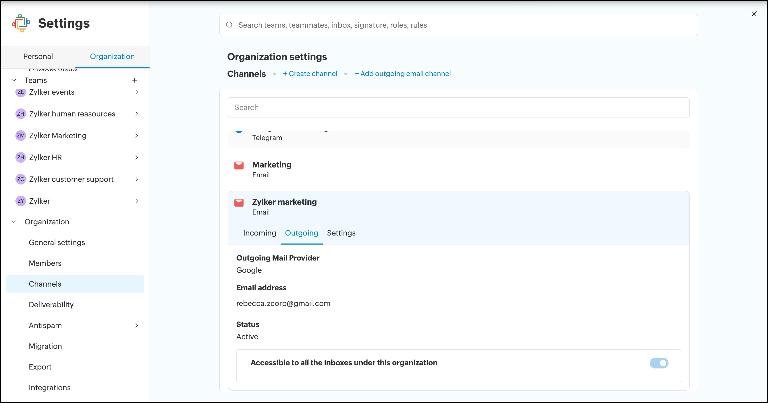The height and width of the screenshot is (403, 768).
Task: Toggle Accessible to all inboxes switch
Action: pos(659,363)
